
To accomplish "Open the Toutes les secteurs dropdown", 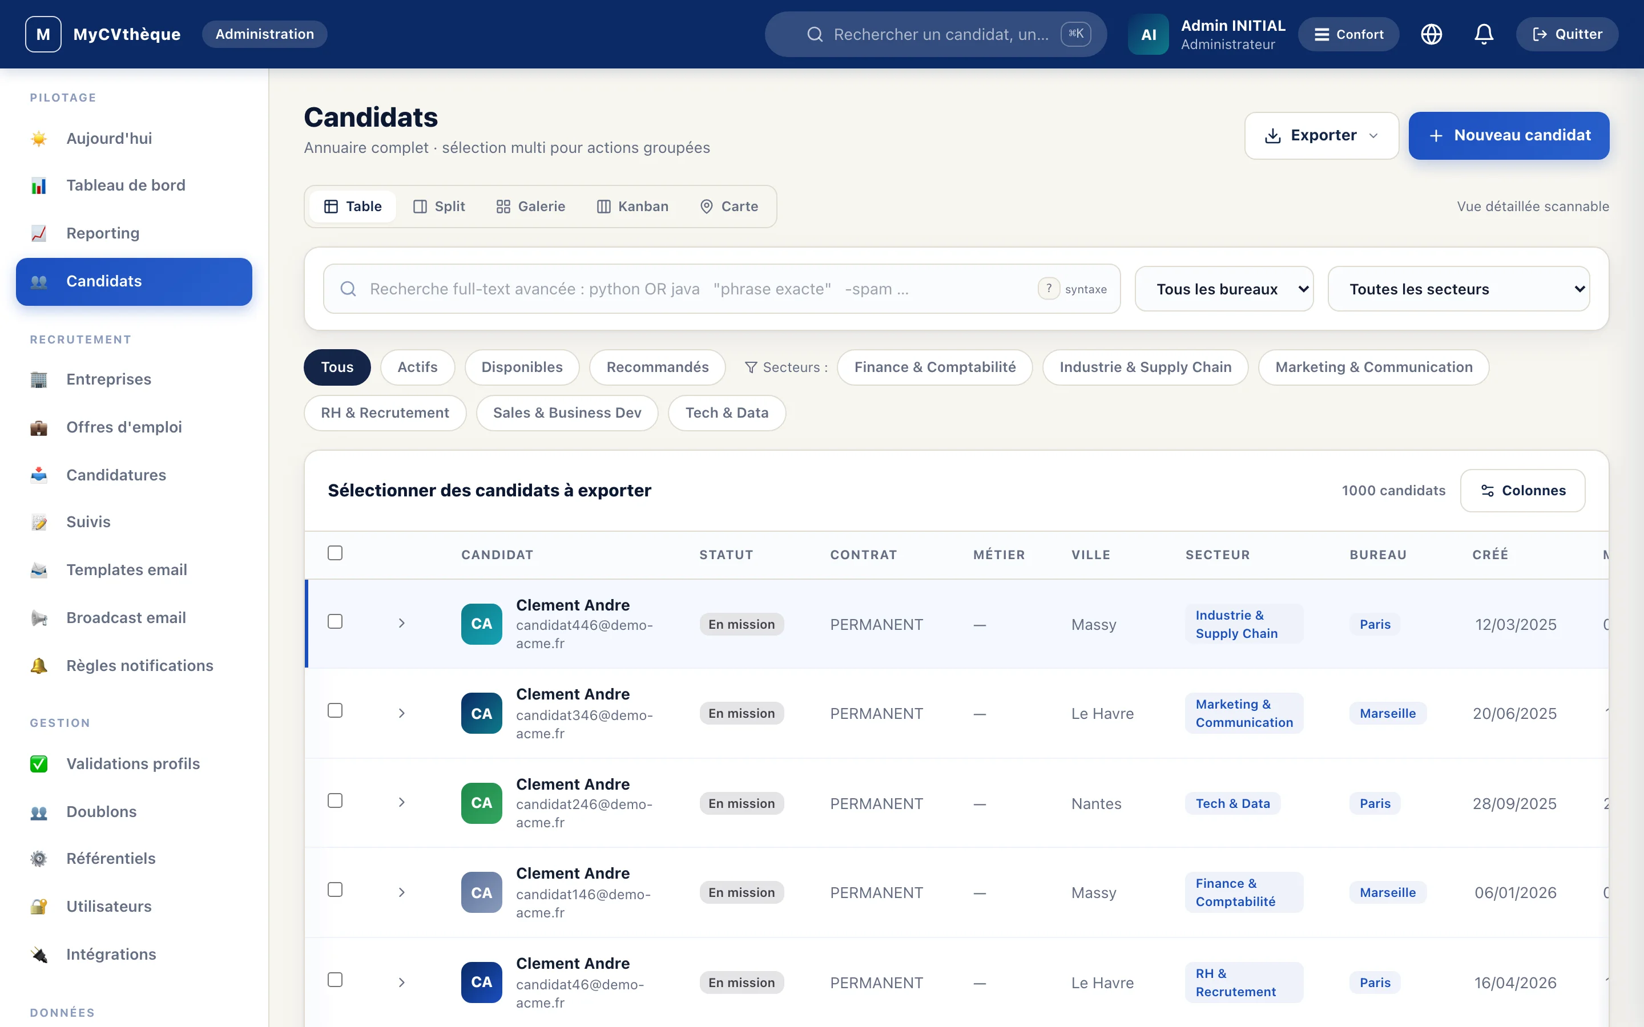I will coord(1458,289).
